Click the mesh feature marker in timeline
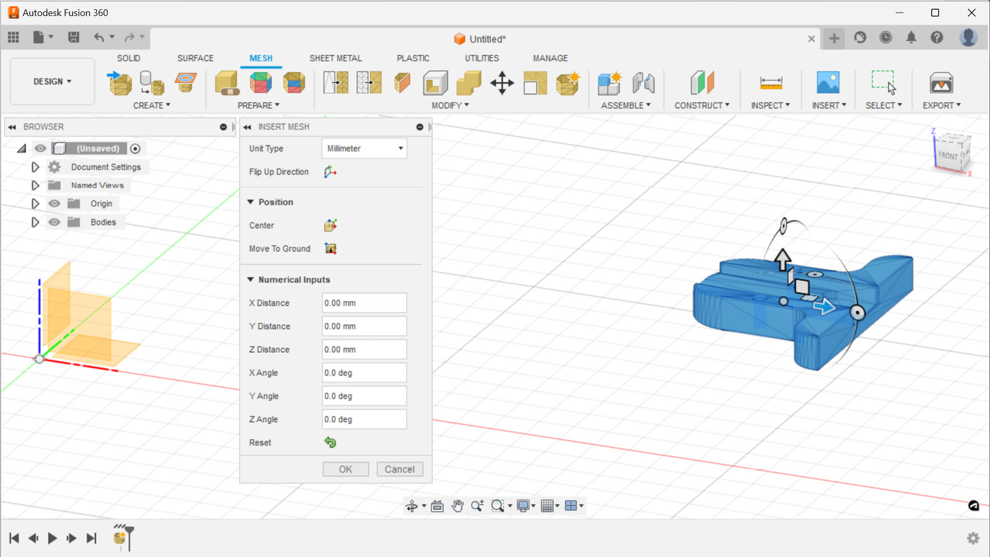The width and height of the screenshot is (990, 557). (119, 538)
